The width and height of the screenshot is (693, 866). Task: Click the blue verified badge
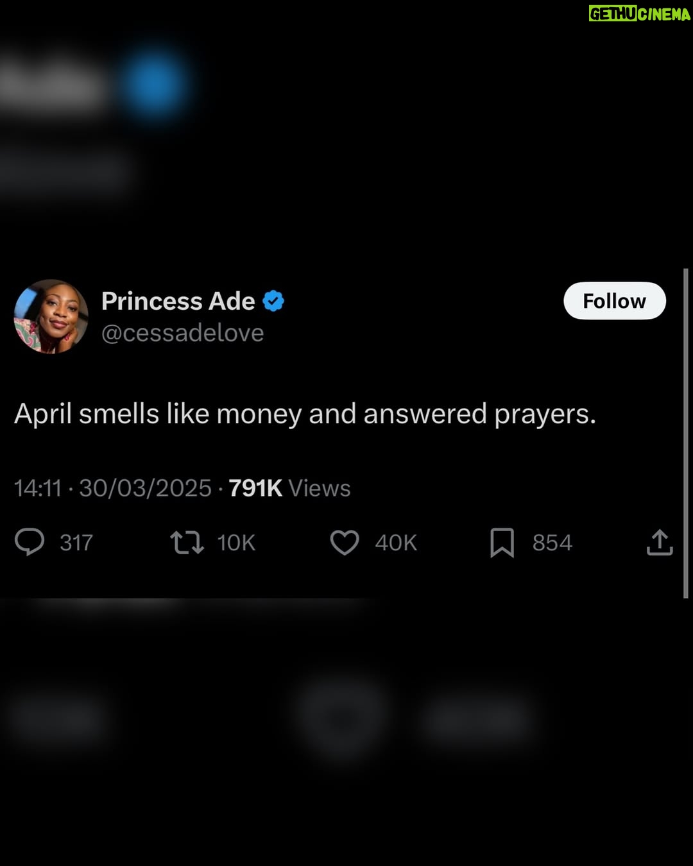(273, 301)
